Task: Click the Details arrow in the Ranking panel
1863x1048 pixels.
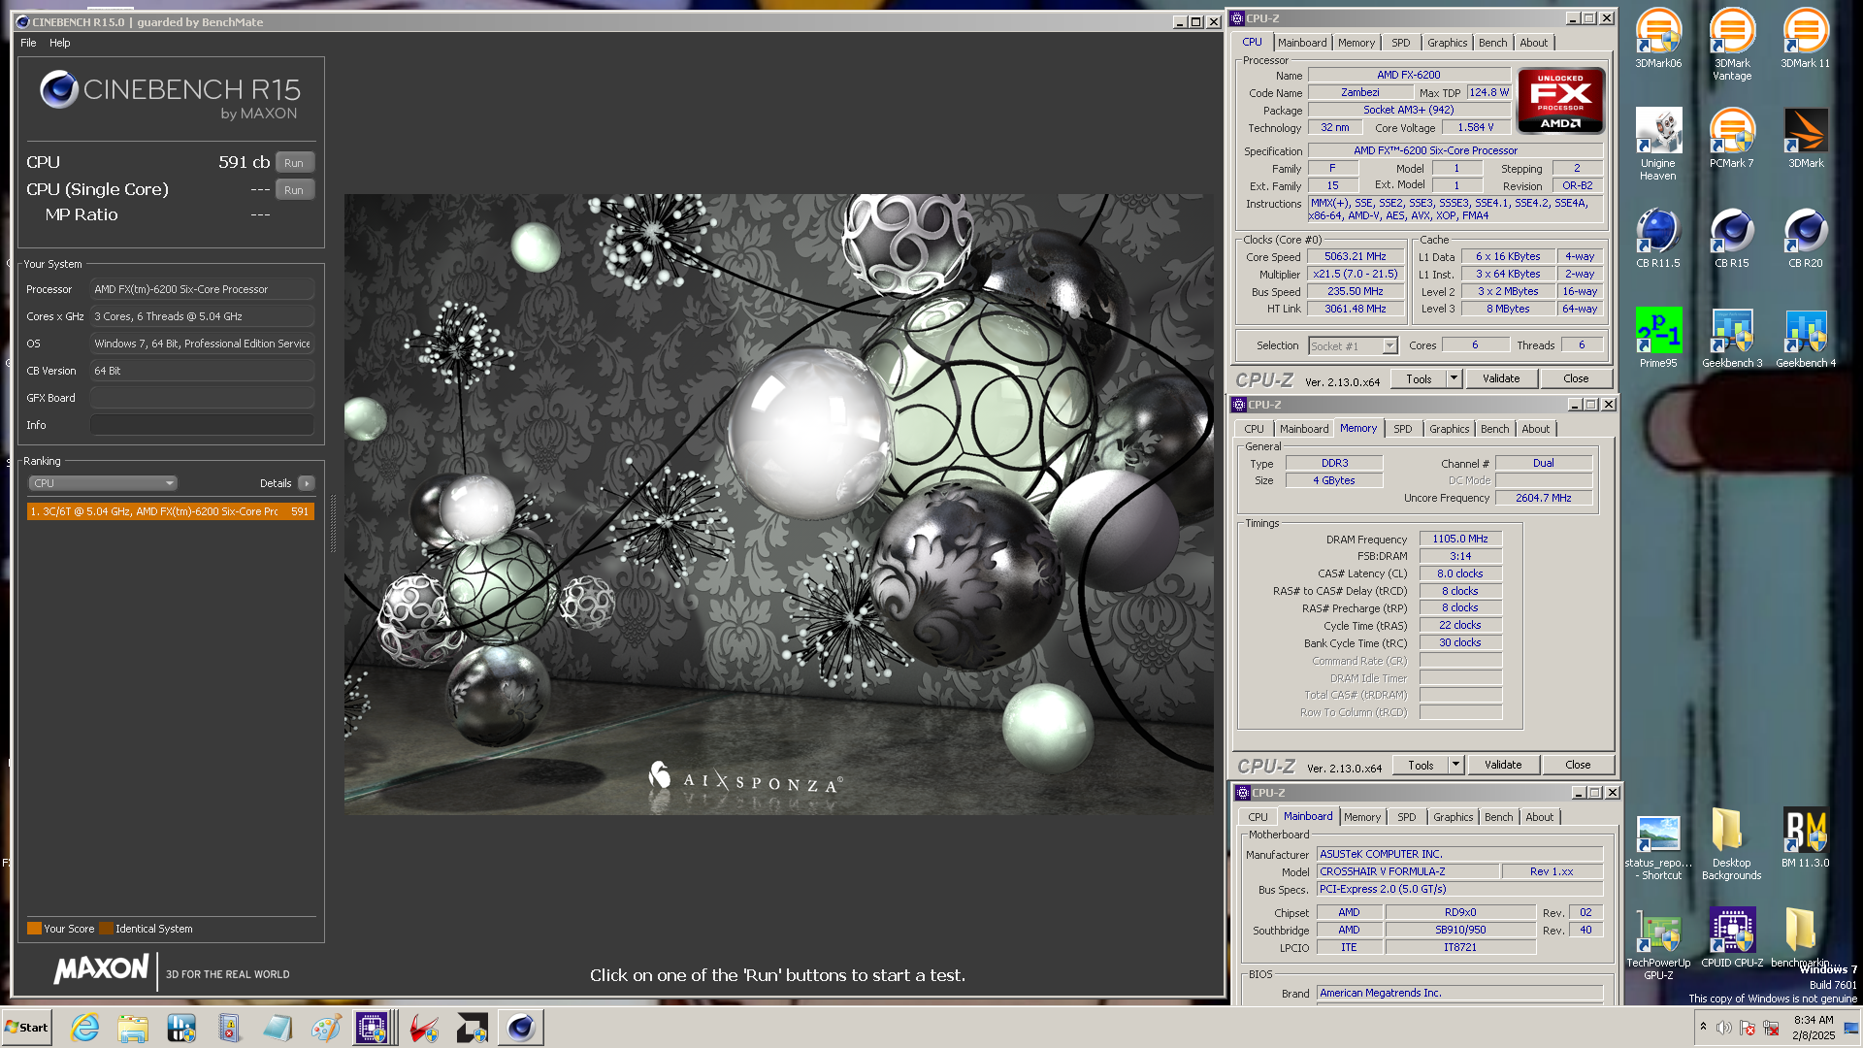Action: (307, 483)
